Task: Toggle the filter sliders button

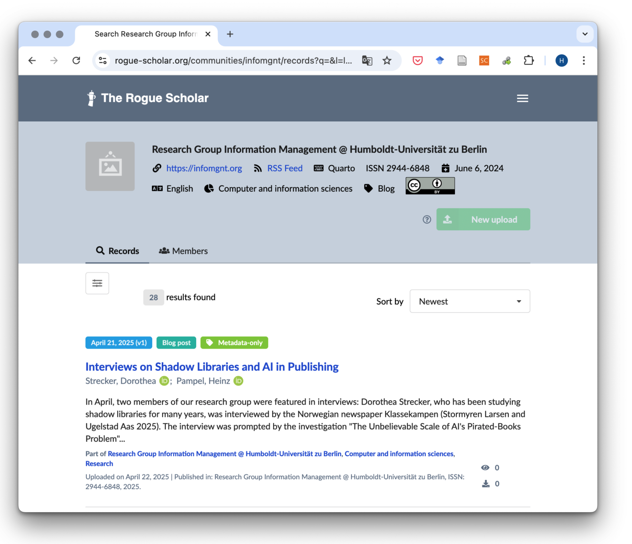Action: pos(97,283)
